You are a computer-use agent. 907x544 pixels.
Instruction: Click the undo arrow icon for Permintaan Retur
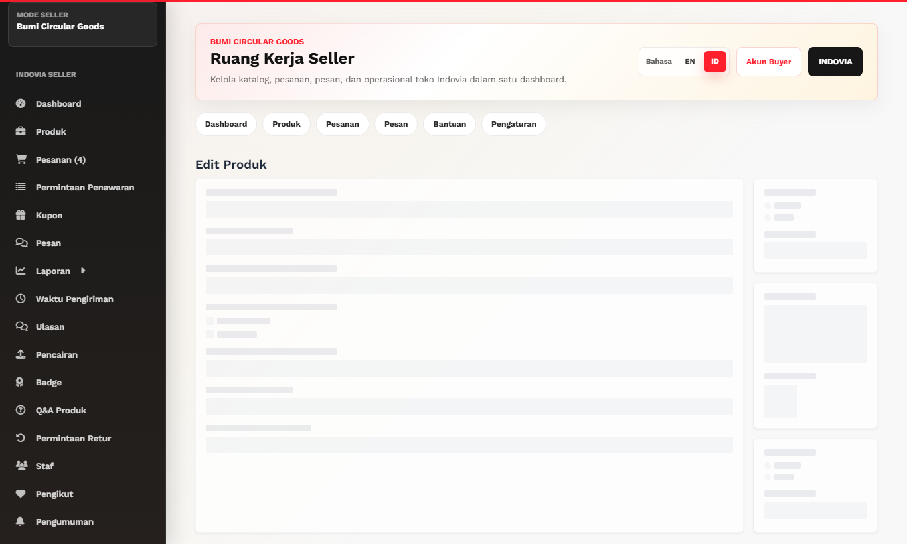[x=21, y=438]
